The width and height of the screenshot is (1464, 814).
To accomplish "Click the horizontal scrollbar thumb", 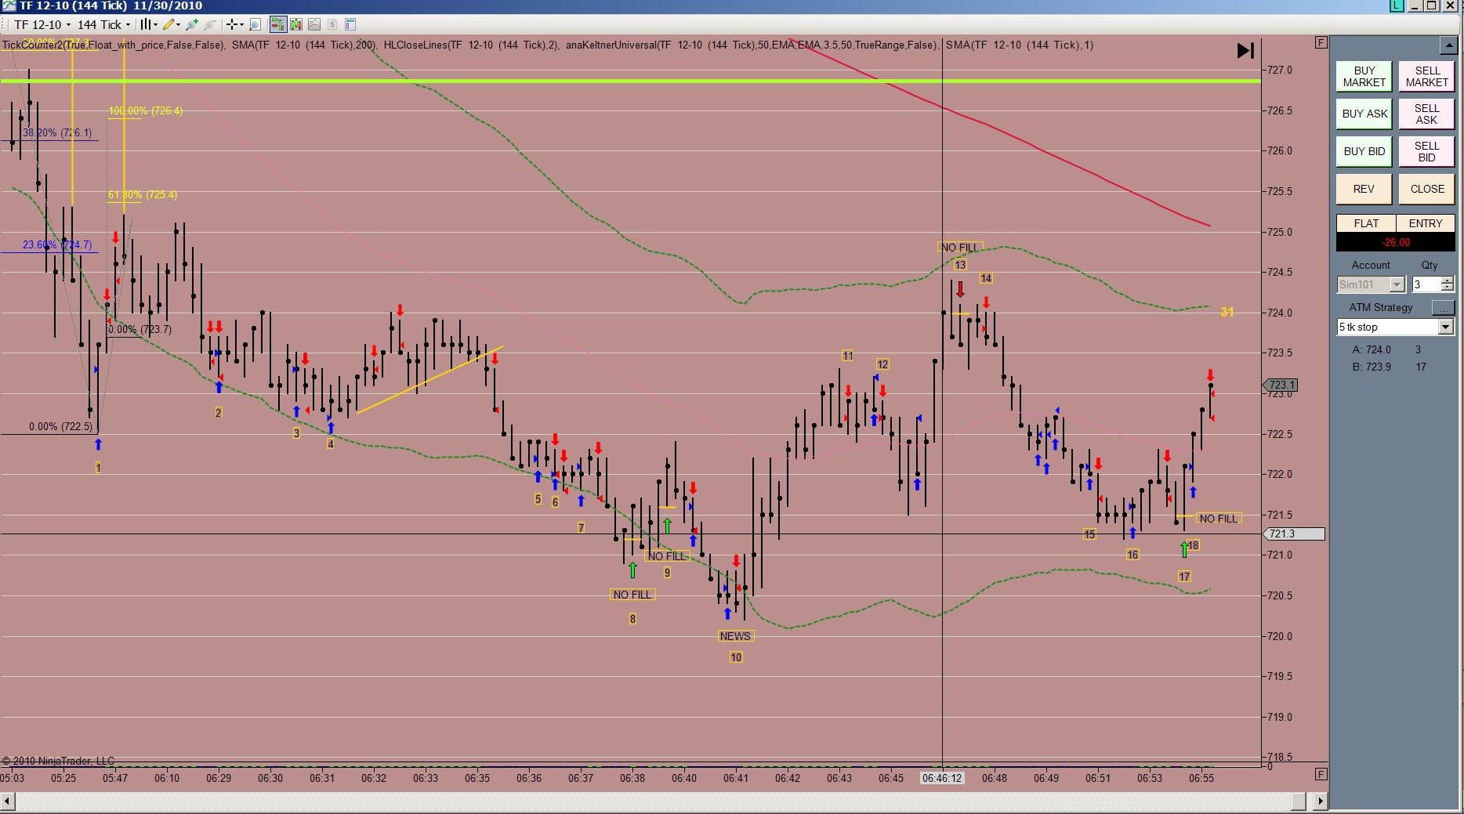I will coord(1298,801).
